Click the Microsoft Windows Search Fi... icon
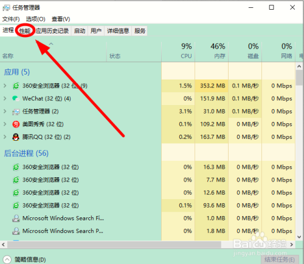304x264 pixels. (x=16, y=218)
